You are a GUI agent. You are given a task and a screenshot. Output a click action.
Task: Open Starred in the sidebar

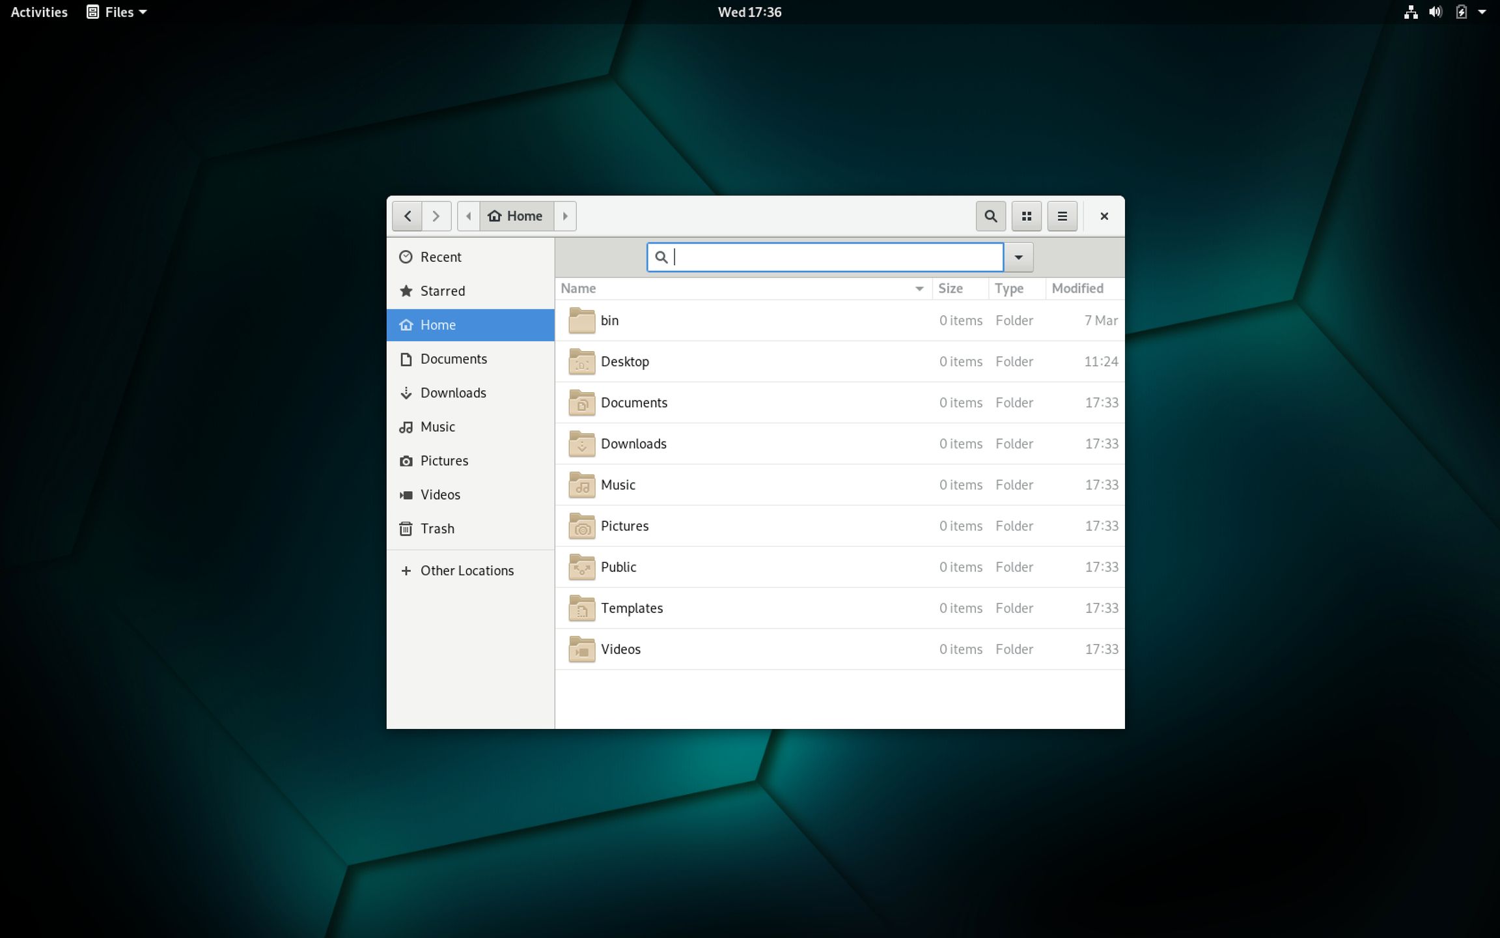pos(443,291)
